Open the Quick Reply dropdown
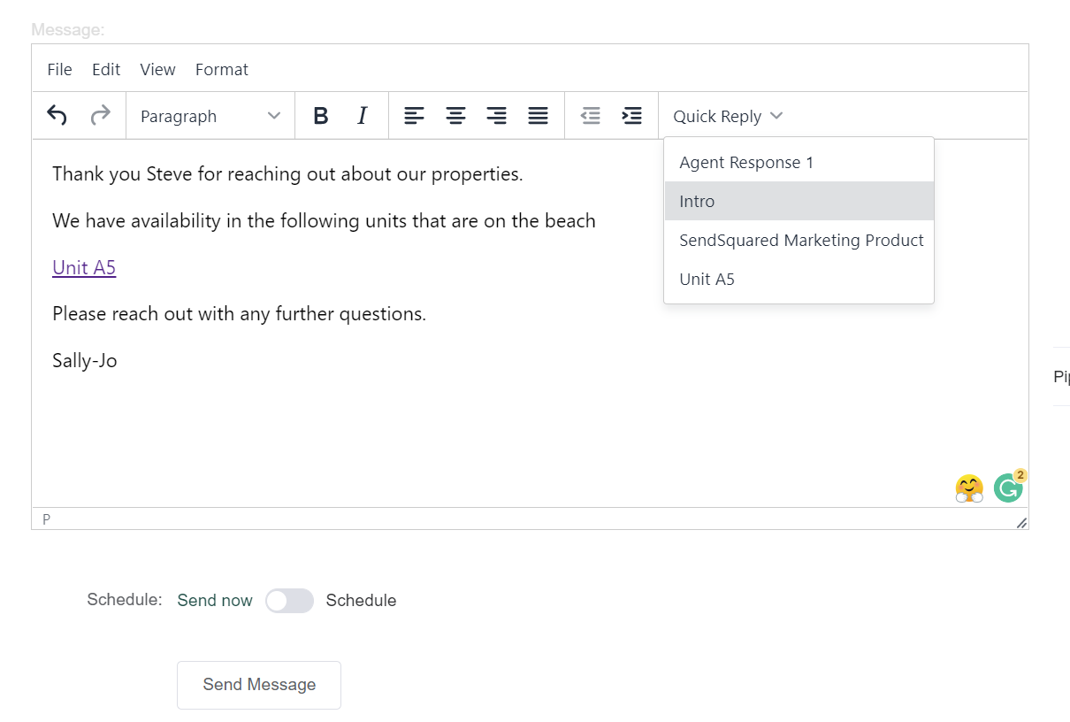 726,115
